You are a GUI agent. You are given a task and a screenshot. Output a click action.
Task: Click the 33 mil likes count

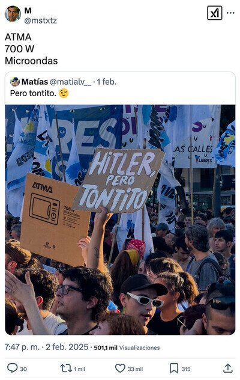[135, 369]
